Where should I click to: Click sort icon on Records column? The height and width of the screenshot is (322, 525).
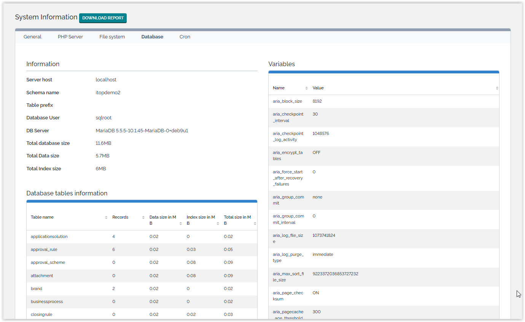143,217
